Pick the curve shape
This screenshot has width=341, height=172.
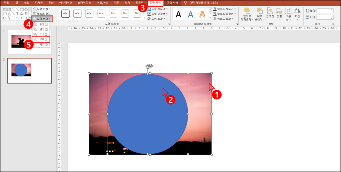18,18
